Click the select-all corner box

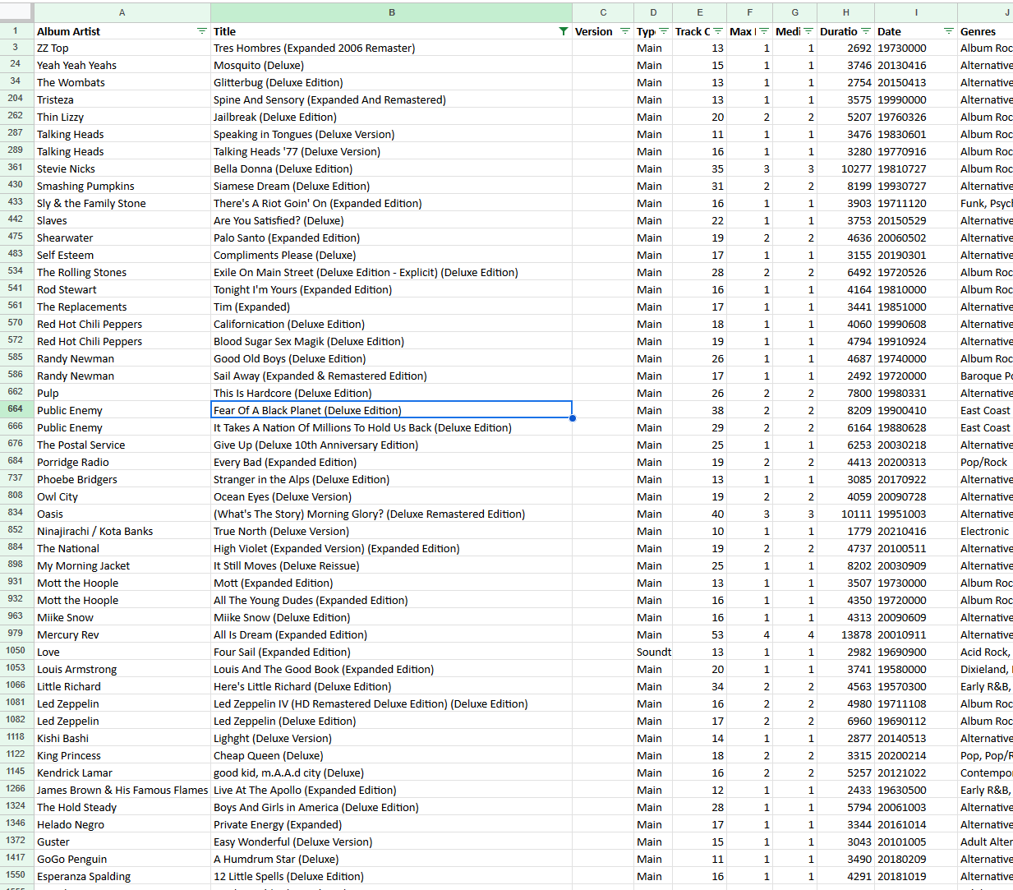(16, 12)
